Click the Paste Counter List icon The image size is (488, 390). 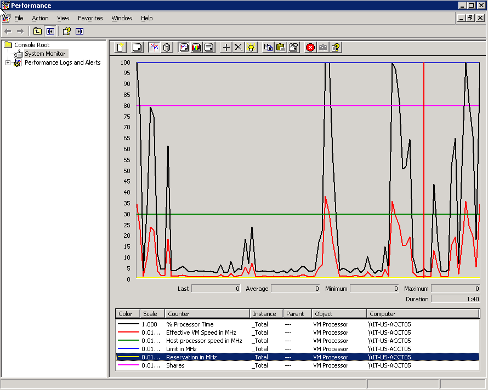[x=281, y=48]
